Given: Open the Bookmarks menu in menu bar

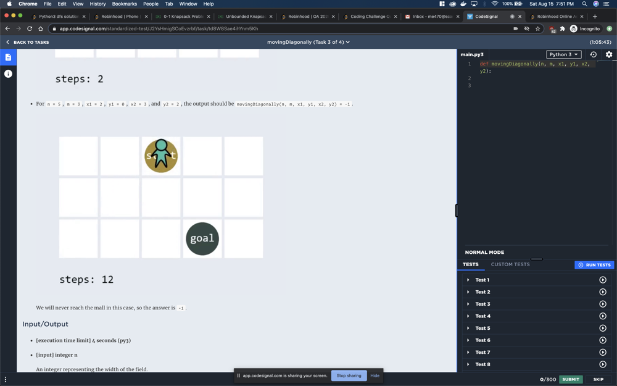Looking at the screenshot, I should click(125, 4).
